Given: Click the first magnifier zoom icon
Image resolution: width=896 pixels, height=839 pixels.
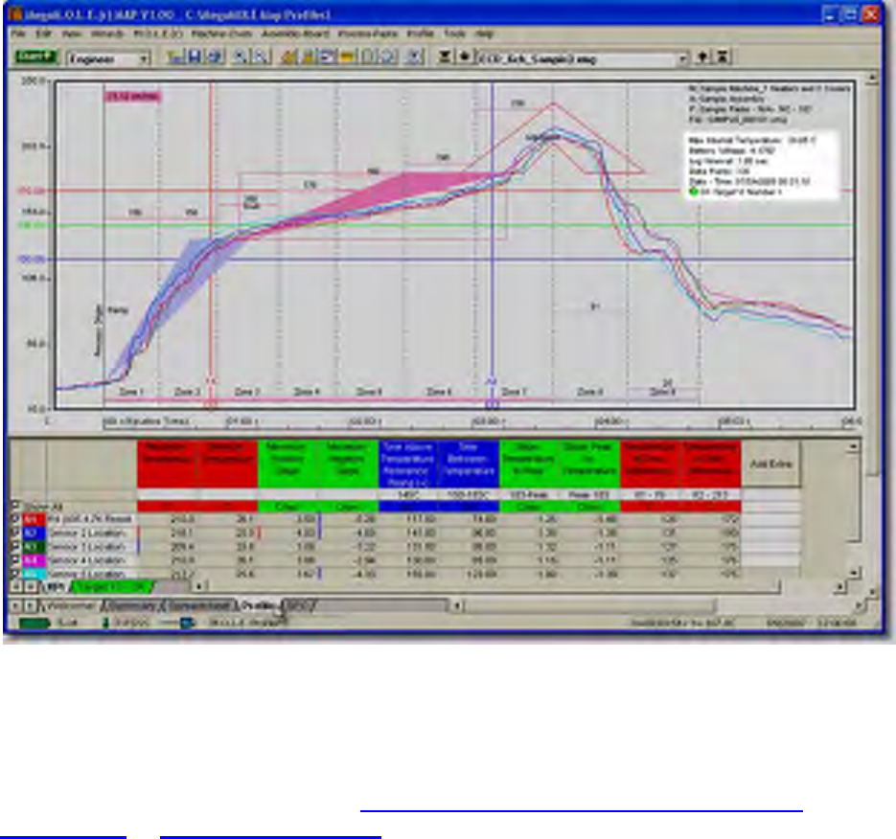Looking at the screenshot, I should pos(240,57).
